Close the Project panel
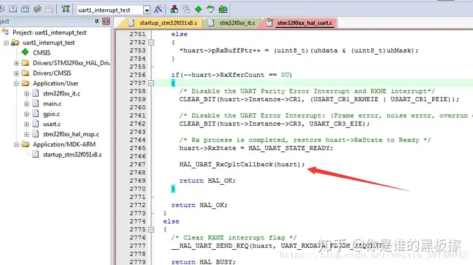 tap(106, 21)
